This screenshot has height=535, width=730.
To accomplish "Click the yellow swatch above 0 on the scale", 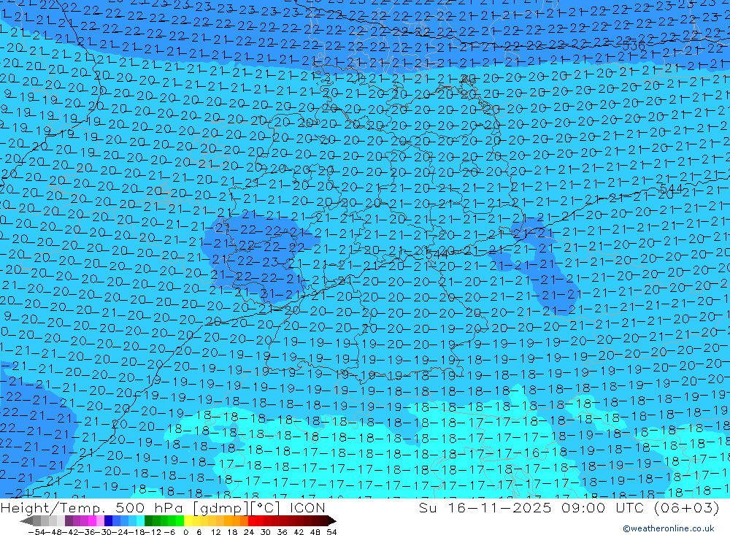I will pos(188,521).
